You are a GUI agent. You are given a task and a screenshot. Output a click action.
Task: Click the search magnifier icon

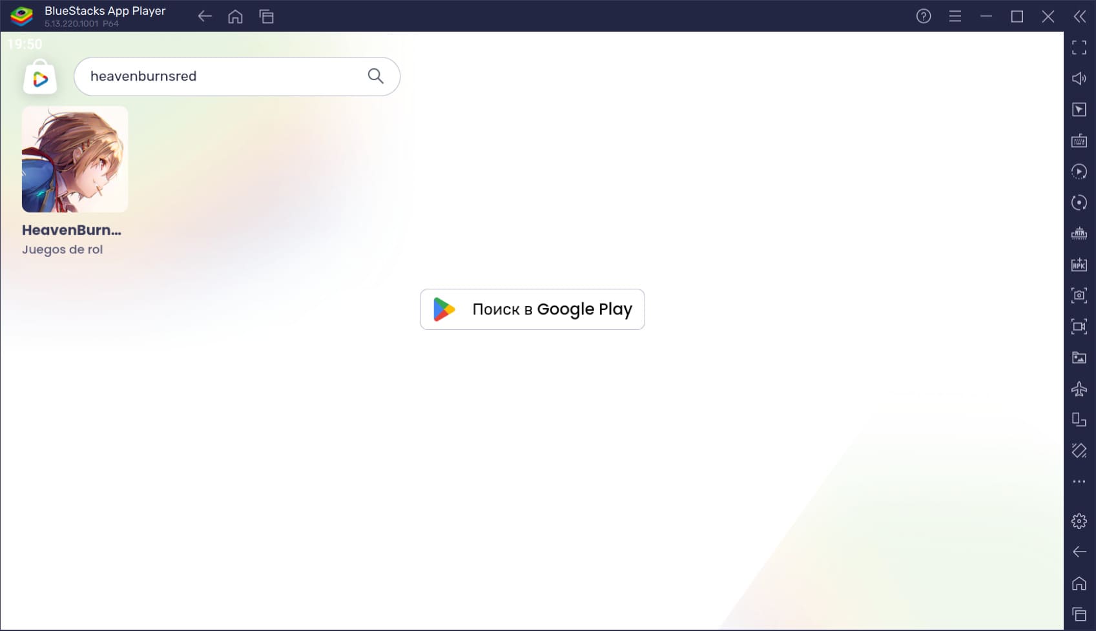[x=376, y=76]
